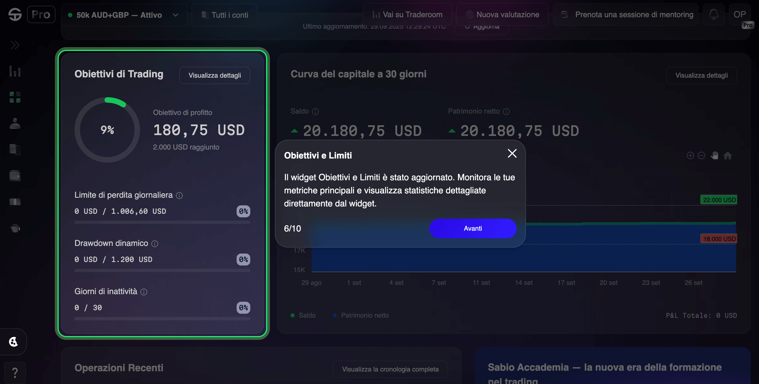Click the chart home reset icon
Image resolution: width=759 pixels, height=384 pixels.
(727, 155)
